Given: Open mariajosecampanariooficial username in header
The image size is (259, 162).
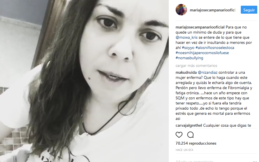Looking at the screenshot, I should tap(212, 10).
